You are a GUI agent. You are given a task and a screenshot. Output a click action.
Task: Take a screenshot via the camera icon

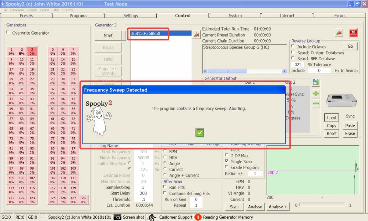tap(117, 217)
